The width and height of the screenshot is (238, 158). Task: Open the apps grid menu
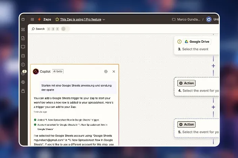pyautogui.click(x=32, y=19)
